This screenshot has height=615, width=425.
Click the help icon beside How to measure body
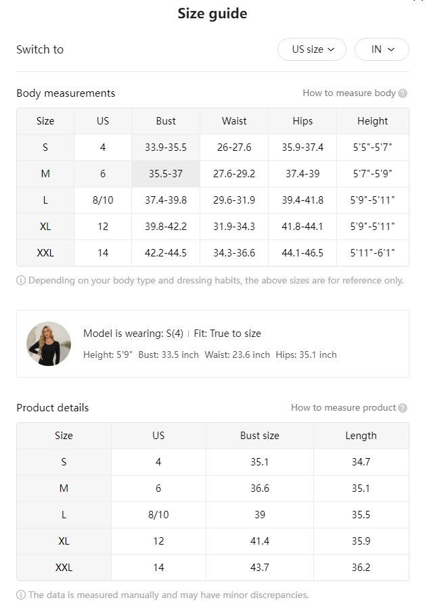402,93
